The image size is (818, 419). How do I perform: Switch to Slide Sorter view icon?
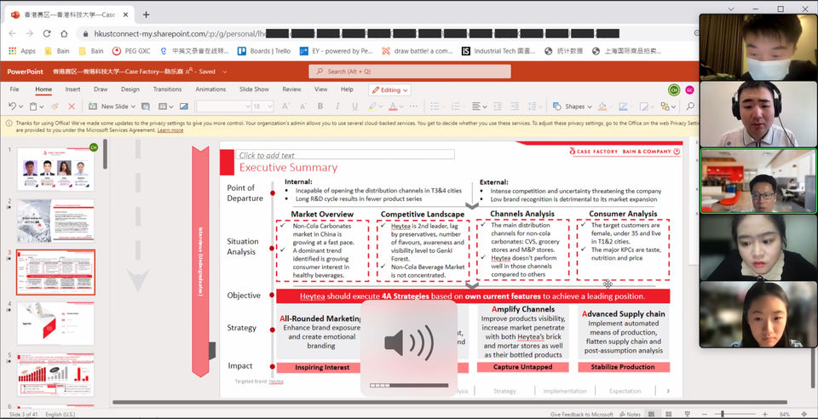[x=668, y=414]
